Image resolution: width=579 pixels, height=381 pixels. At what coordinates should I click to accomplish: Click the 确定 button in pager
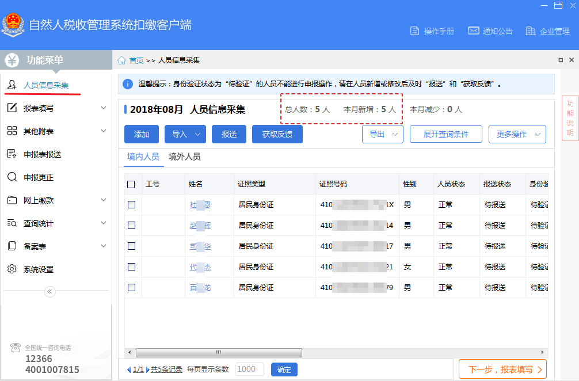(284, 369)
